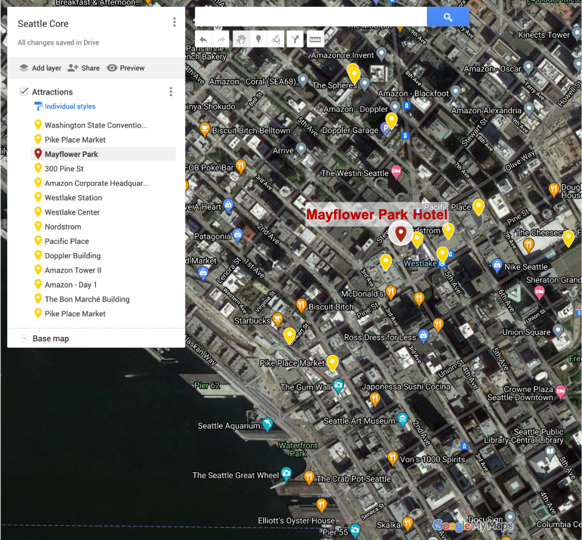Screen dimensions: 582x540
Task: Click the undo arrow in map toolbar
Action: tap(203, 39)
